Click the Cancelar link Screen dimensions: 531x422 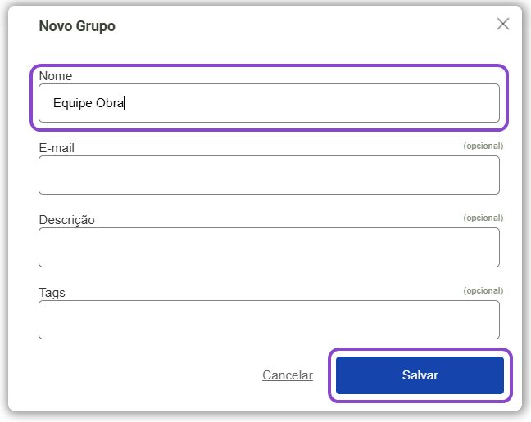[x=288, y=375]
